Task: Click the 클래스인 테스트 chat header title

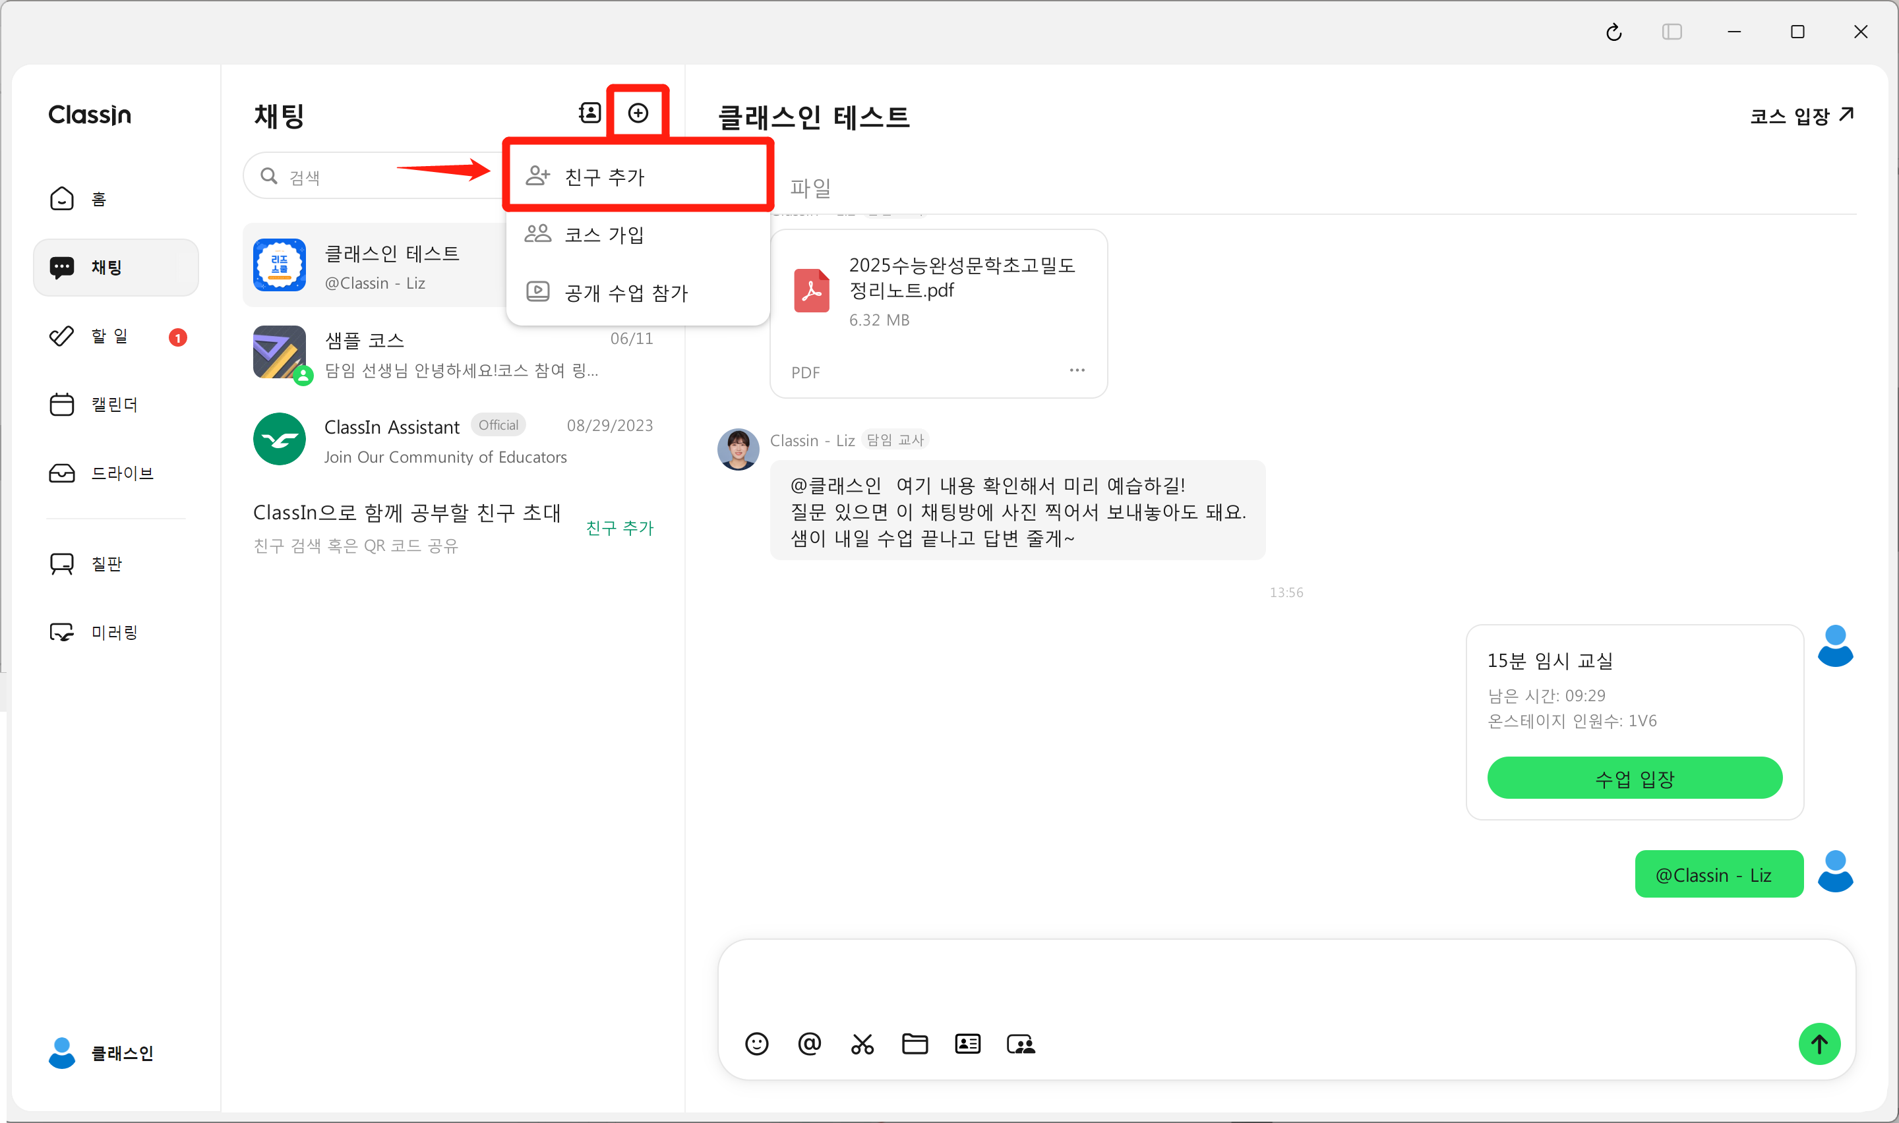Action: 814,117
